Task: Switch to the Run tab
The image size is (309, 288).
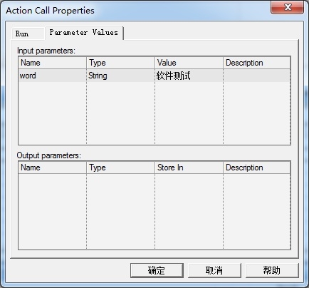Action: coord(28,34)
